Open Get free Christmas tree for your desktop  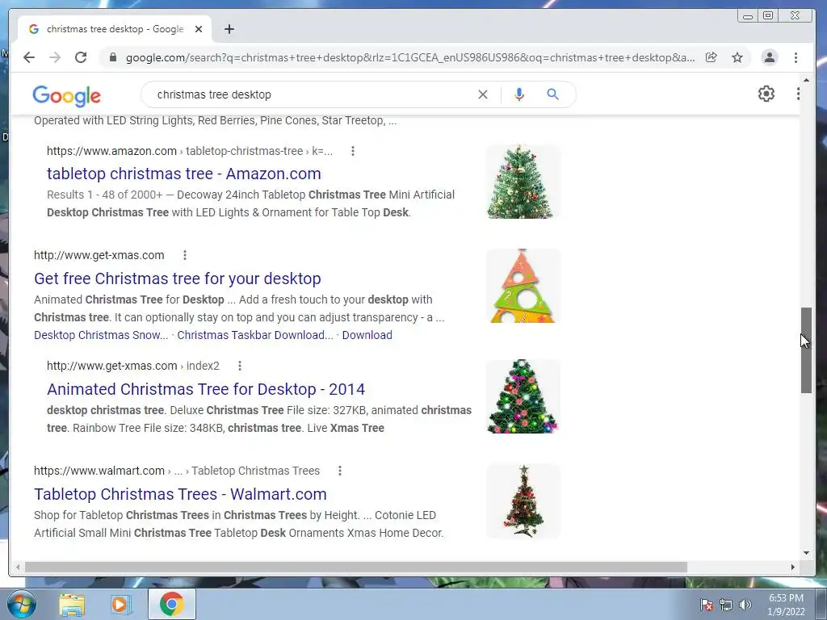[x=178, y=279]
